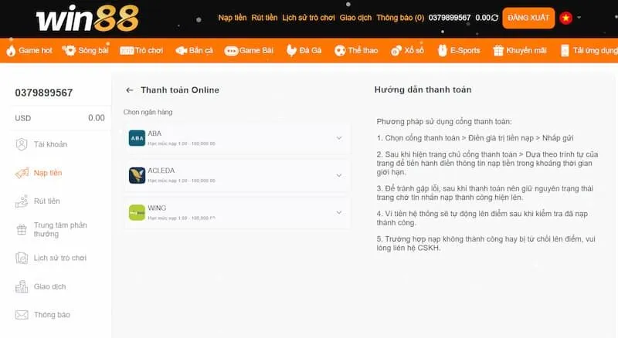The width and height of the screenshot is (618, 338).
Task: Expand the ABA bank option chevron
Action: click(x=338, y=138)
